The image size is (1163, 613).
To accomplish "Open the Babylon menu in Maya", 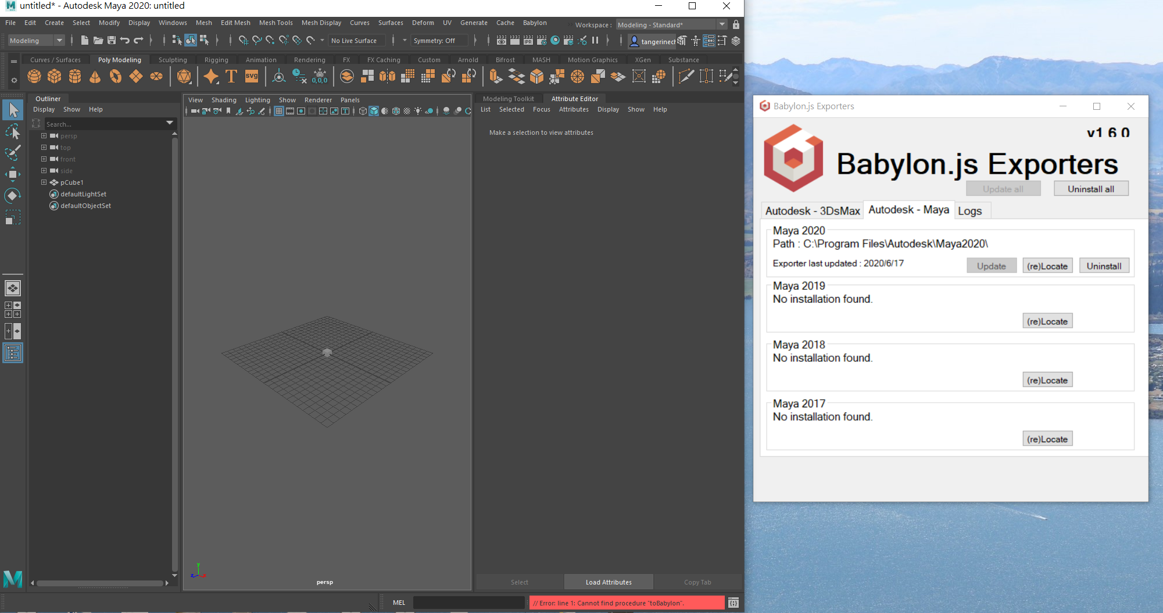I will coord(535,23).
